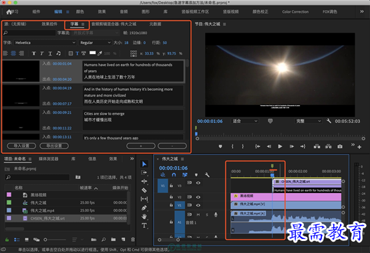Click the Export Frame camera icon

340,146
